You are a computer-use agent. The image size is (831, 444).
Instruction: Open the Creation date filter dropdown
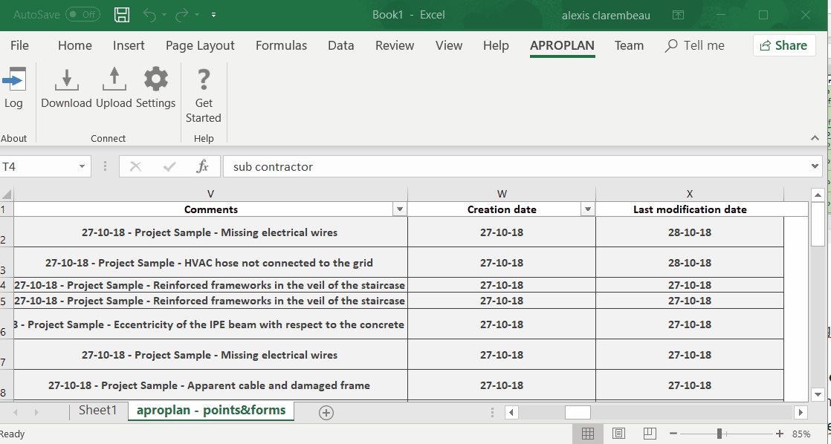pos(588,209)
